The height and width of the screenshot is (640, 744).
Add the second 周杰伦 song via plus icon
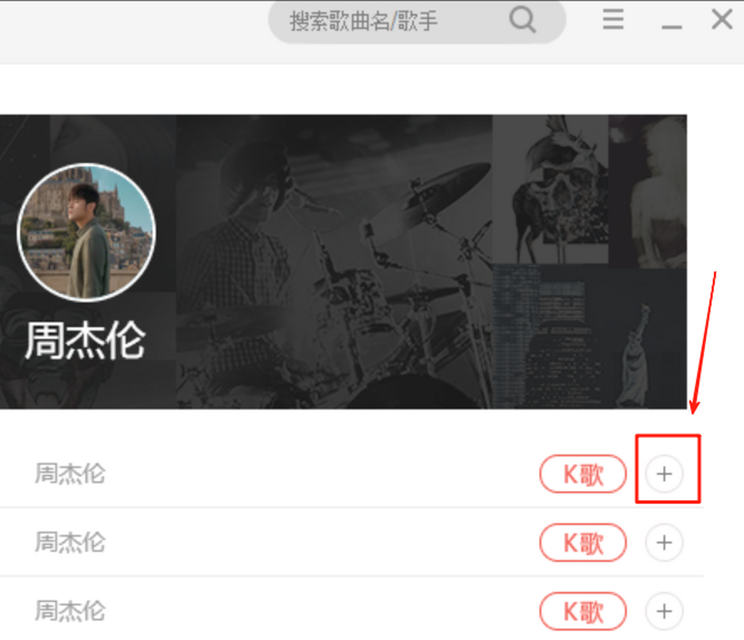click(x=664, y=543)
